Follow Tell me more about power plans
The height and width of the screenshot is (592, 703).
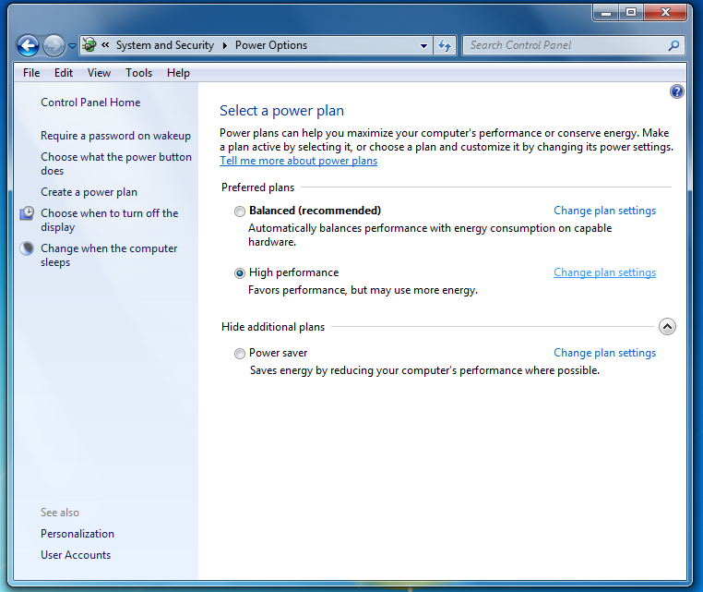298,161
